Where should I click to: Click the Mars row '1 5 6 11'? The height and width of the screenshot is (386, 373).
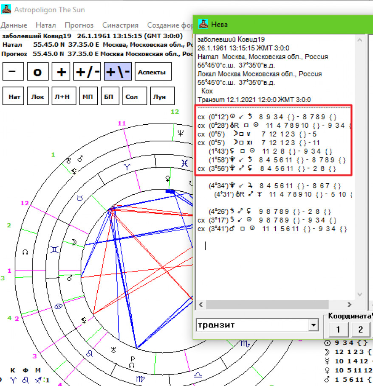pyautogui.click(x=348, y=380)
